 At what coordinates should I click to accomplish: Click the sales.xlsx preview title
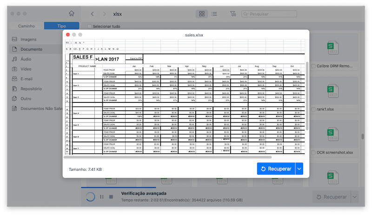pos(194,35)
